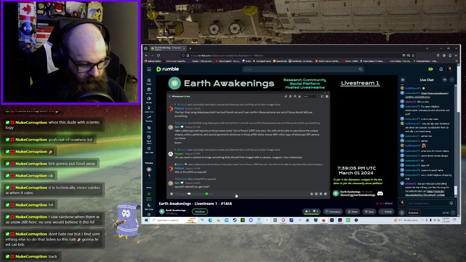
Task: Open My Feed in the Rumble sidebar
Action: coord(149,91)
